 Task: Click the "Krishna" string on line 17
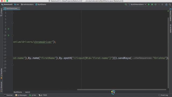click(x=159, y=58)
